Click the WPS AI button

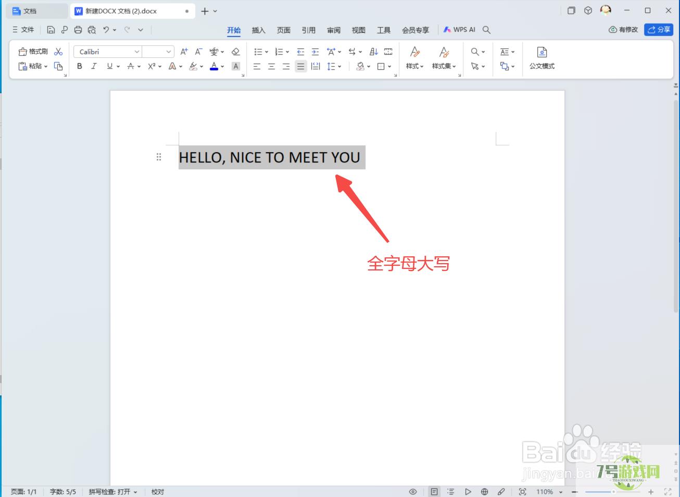(x=459, y=30)
